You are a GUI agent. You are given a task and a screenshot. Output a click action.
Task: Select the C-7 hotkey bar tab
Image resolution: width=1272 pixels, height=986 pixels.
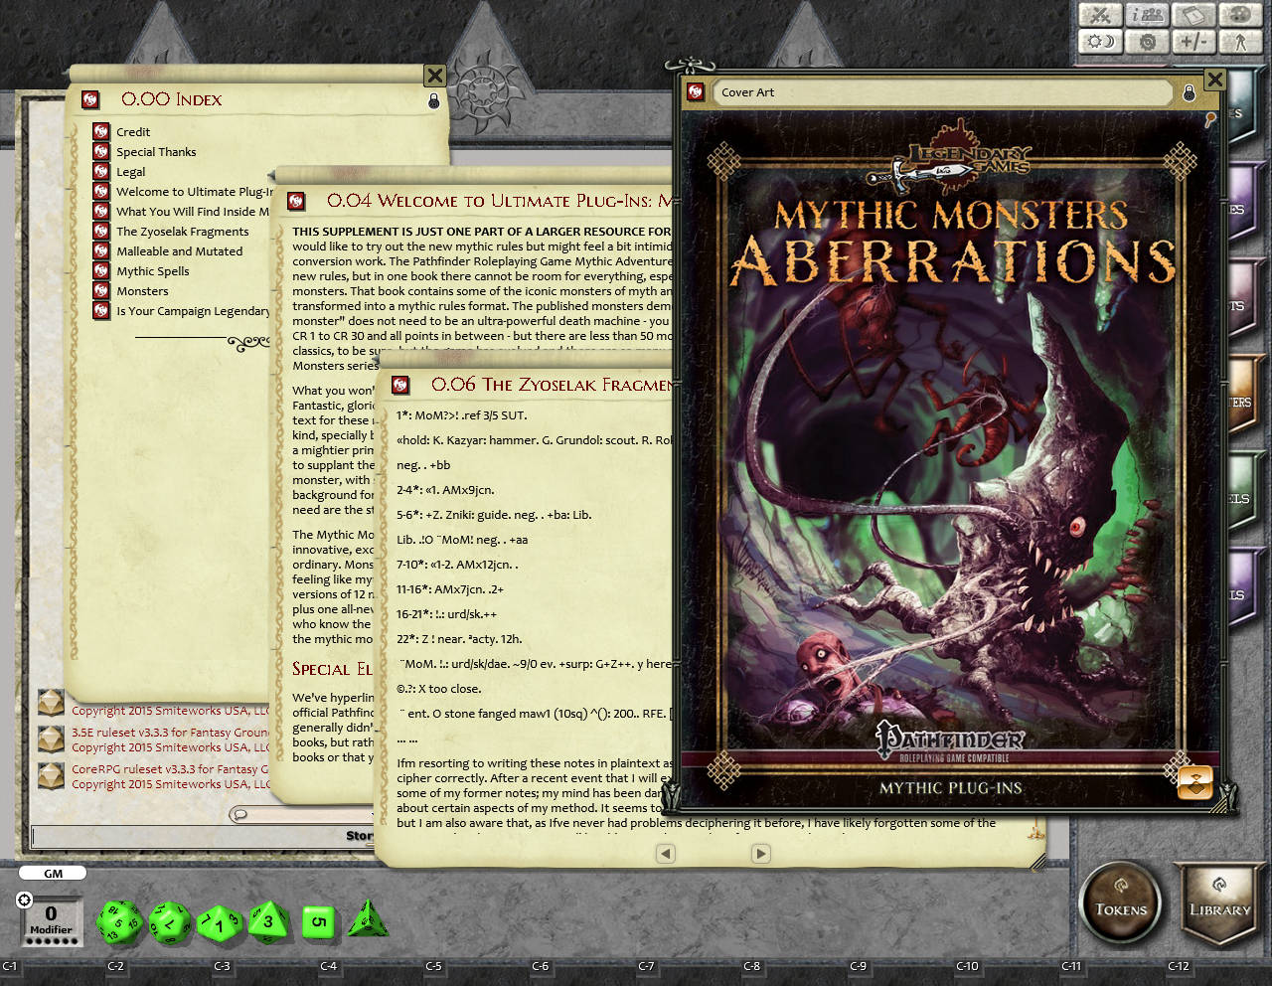point(647,966)
